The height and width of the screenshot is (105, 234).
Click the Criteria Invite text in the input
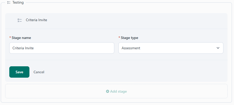[23, 48]
